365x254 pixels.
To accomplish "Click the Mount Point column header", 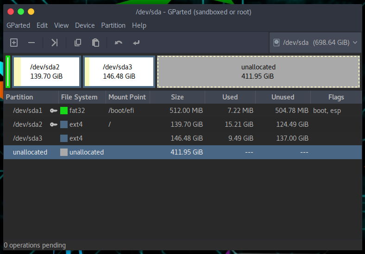I will 127,97.
